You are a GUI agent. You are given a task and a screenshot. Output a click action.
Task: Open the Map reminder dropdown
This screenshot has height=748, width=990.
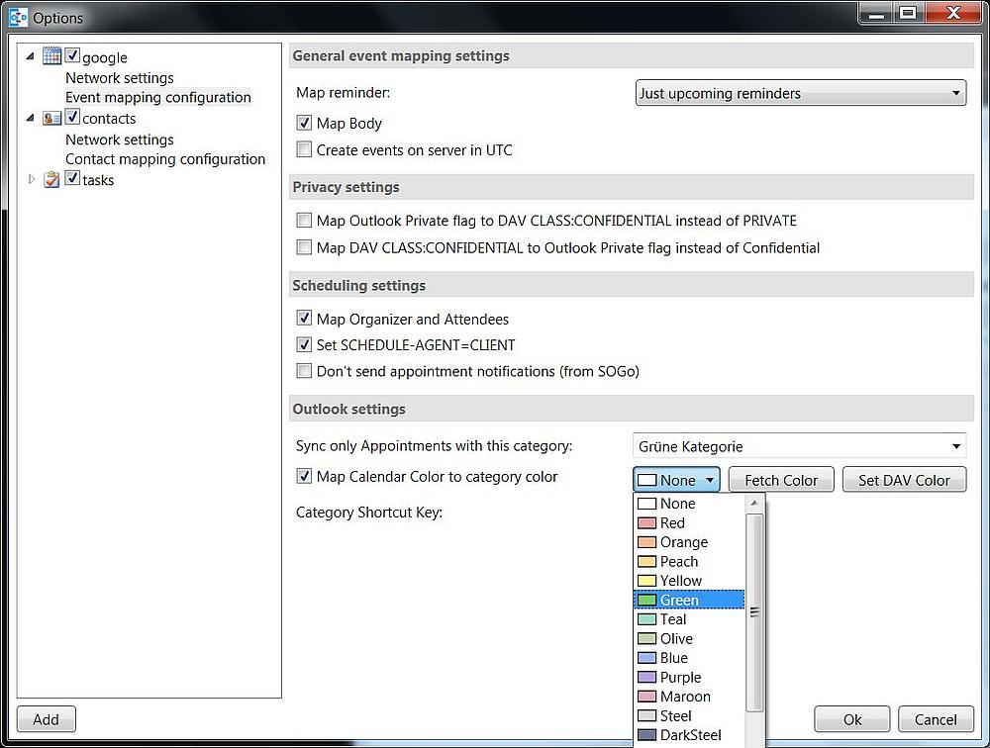[x=801, y=93]
